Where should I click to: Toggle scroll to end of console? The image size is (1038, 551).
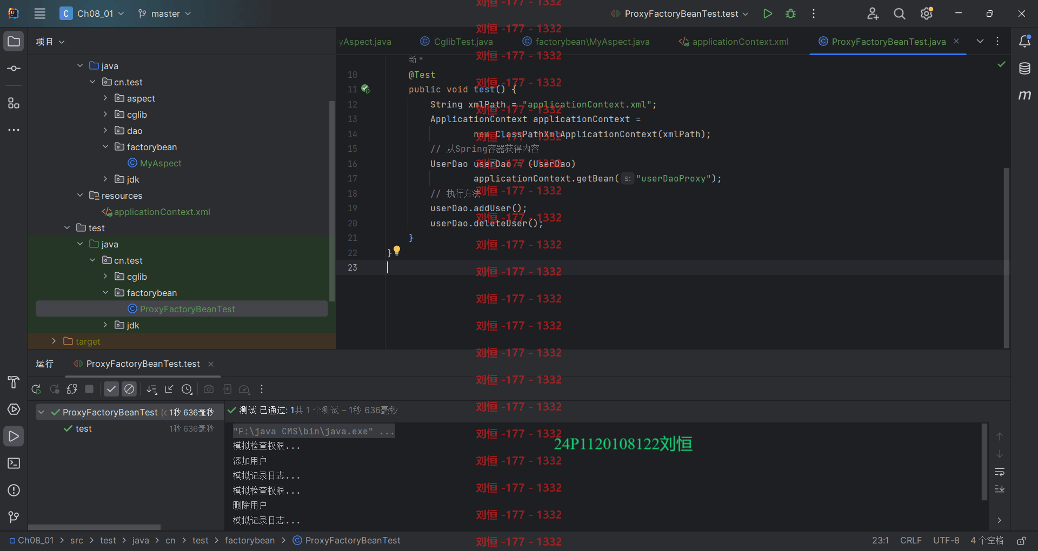click(1000, 488)
